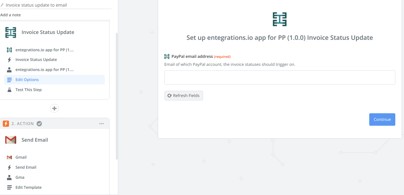This screenshot has height=195, width=404.
Task: Edit the Zap name 'Invoice status update to email'
Action: (36, 5)
